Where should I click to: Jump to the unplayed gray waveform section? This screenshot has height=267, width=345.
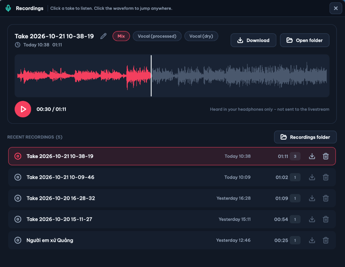pos(240,75)
